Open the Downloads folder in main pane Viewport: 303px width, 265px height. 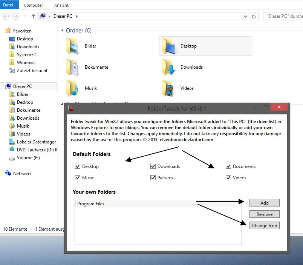[168, 67]
